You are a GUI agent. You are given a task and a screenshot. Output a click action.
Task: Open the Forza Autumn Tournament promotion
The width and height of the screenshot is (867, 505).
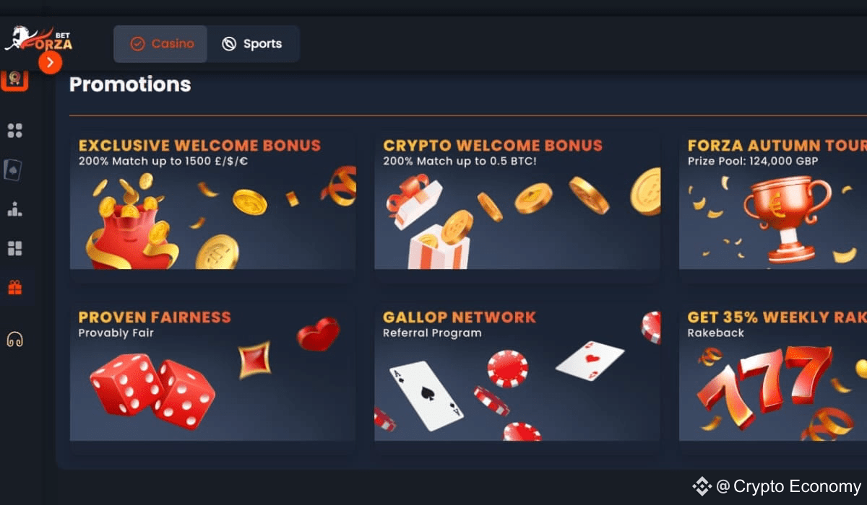click(x=773, y=202)
